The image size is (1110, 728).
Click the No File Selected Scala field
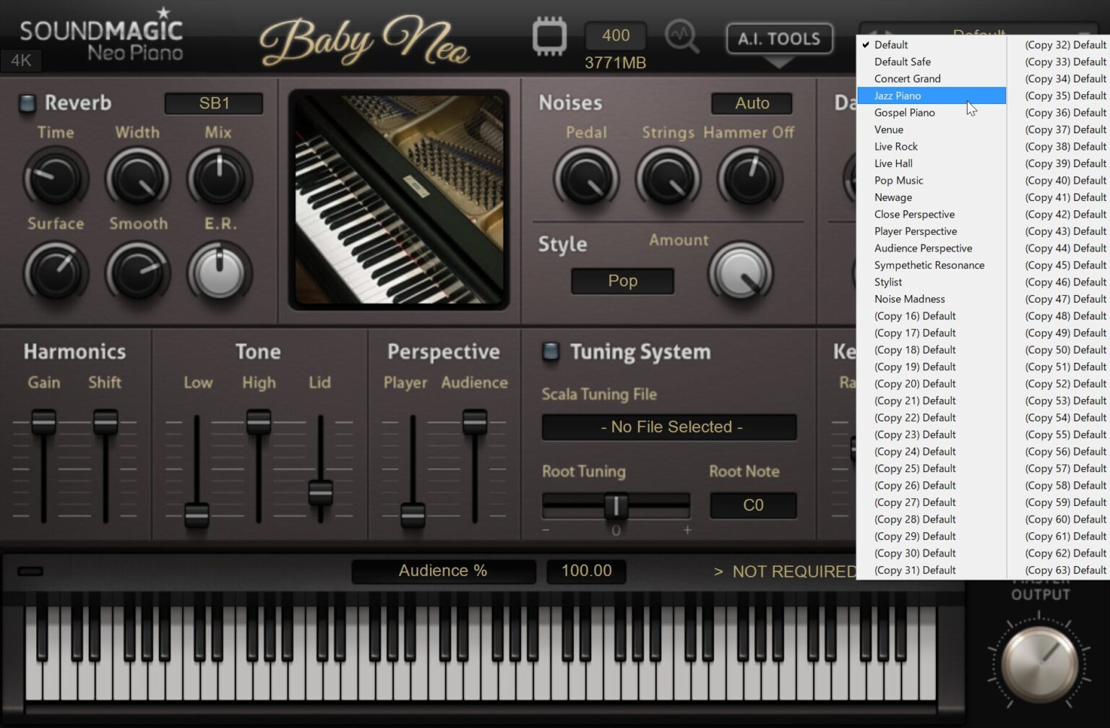670,427
